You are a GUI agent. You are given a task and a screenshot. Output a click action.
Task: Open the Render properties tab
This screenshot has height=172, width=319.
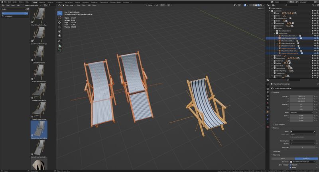268,89
